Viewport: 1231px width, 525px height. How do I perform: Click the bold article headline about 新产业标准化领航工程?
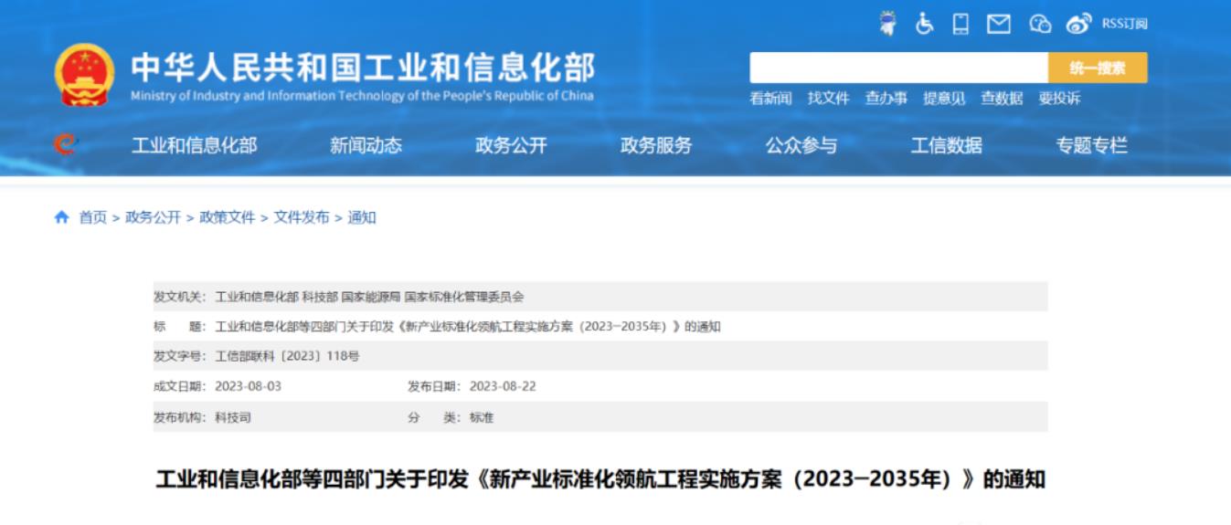[600, 480]
